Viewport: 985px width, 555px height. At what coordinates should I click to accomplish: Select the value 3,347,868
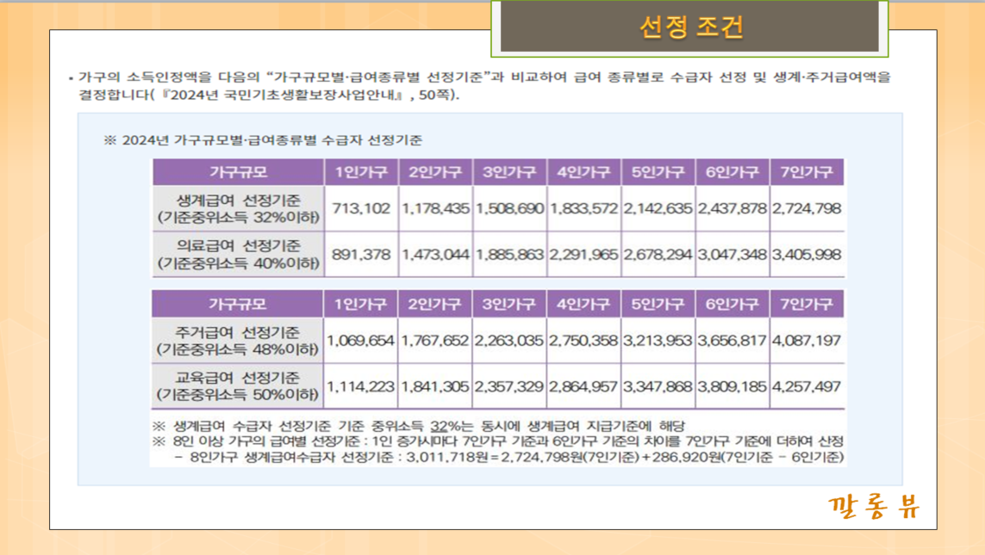coord(658,387)
